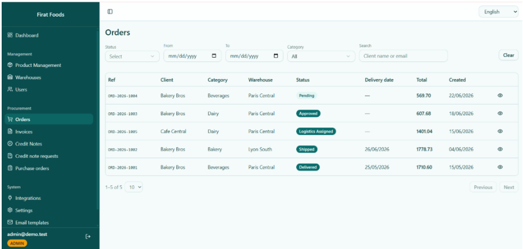Click the From date input field
This screenshot has width=523, height=249.
pyautogui.click(x=192, y=56)
